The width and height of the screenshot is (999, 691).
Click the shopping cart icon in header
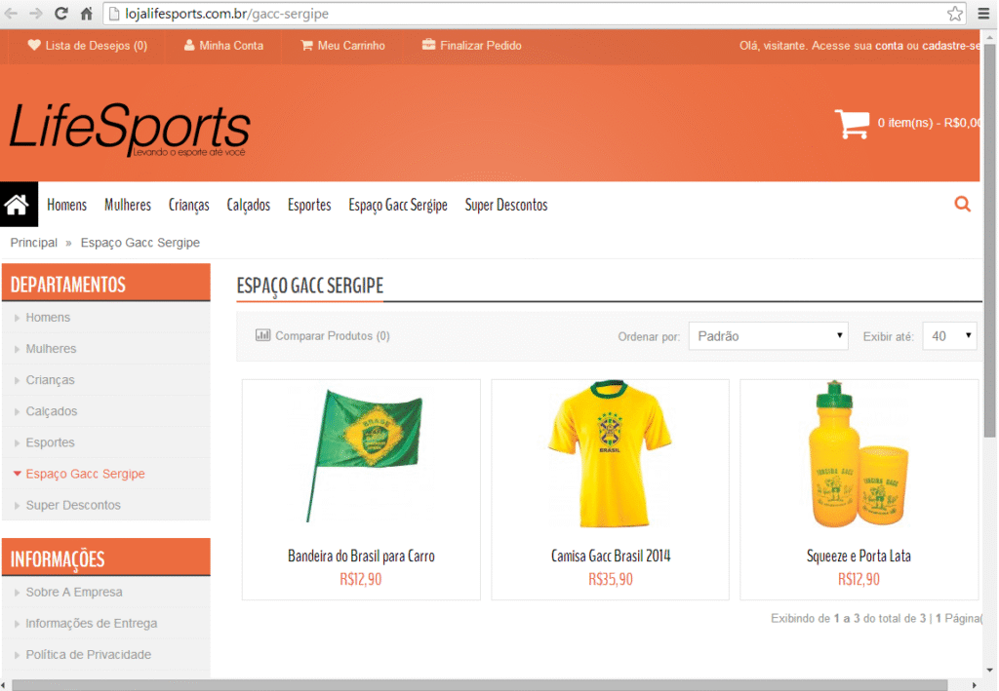pyautogui.click(x=852, y=124)
